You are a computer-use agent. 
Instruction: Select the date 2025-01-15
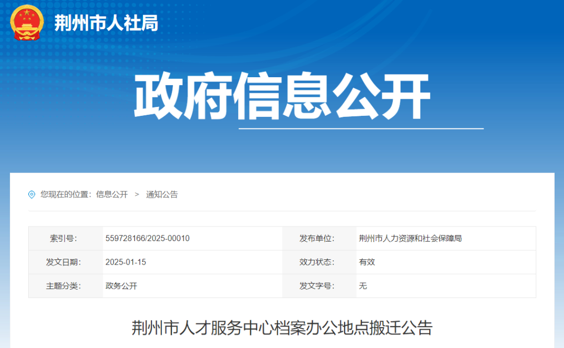click(x=126, y=262)
